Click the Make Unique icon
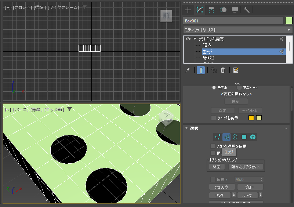Viewport: 294px width, 207px height. (214, 70)
